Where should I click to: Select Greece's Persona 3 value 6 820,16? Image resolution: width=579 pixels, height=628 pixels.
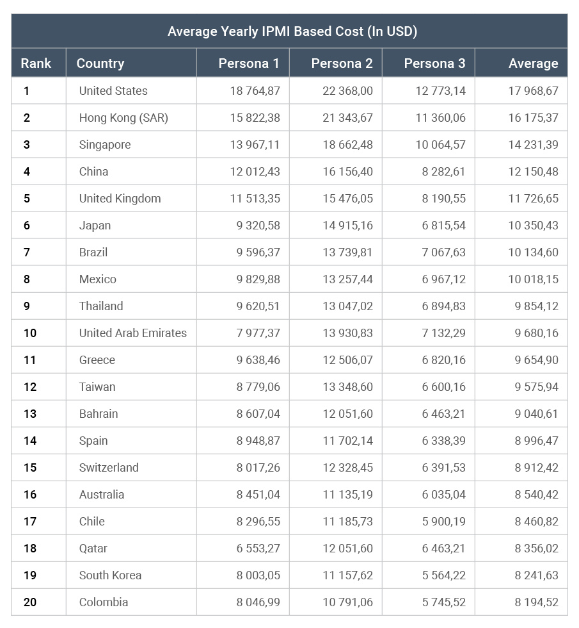click(443, 360)
